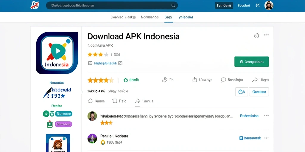This screenshot has height=152, width=305.
Task: Click the 'Ndenlava APK' subtitle text
Action: click(100, 45)
